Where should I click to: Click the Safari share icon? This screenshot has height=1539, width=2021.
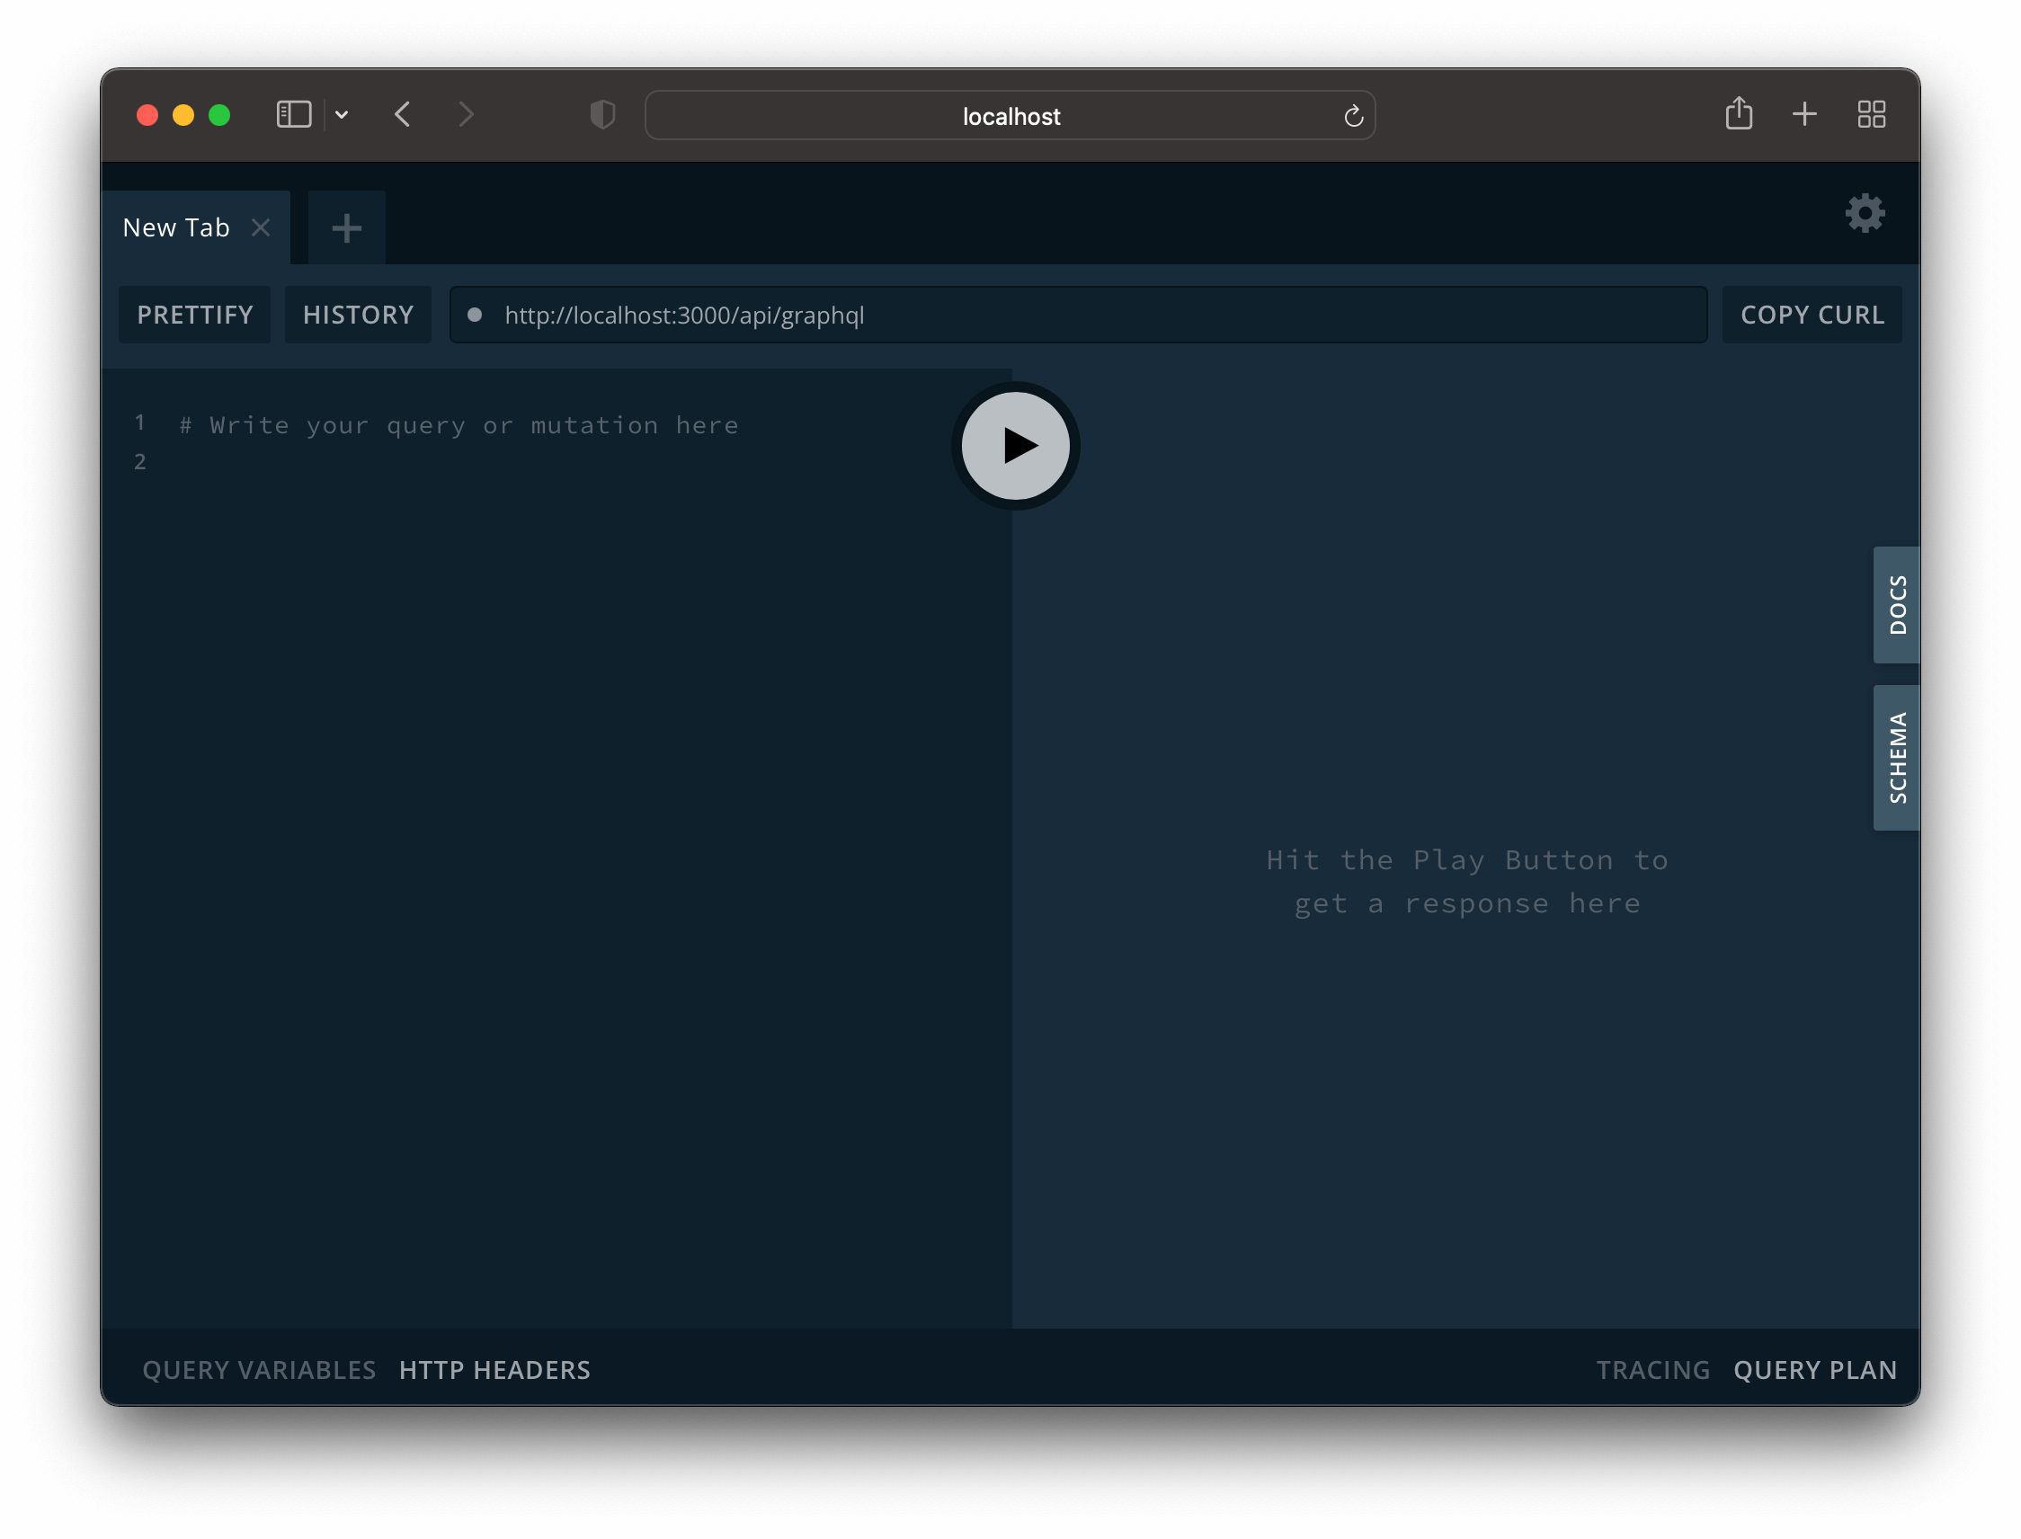pyautogui.click(x=1738, y=114)
